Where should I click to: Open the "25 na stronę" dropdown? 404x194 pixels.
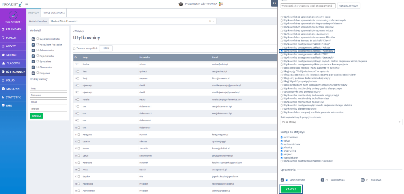(341, 122)
